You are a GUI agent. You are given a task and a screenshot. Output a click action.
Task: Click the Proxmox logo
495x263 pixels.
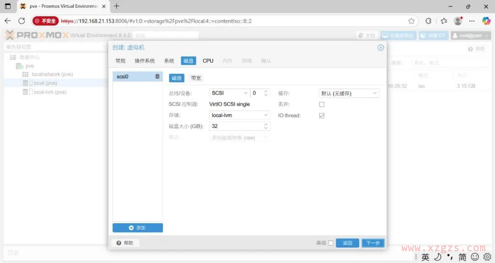[37, 35]
